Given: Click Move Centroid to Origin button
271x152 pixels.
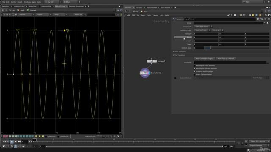Looking at the screenshot, I should tap(204, 59).
